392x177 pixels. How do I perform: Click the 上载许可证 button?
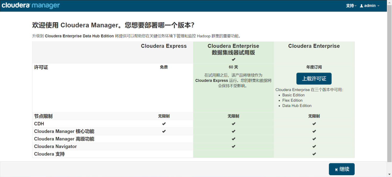(x=314, y=78)
